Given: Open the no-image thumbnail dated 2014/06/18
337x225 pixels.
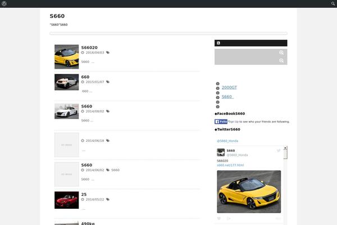Looking at the screenshot, I should click(x=67, y=145).
